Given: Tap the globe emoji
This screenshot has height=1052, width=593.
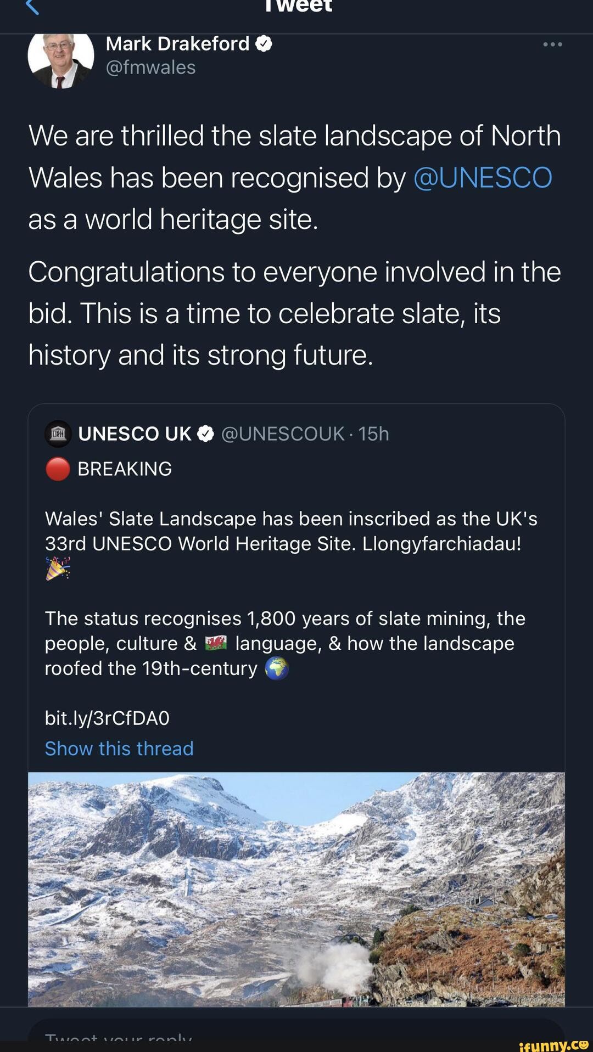Looking at the screenshot, I should [x=277, y=668].
